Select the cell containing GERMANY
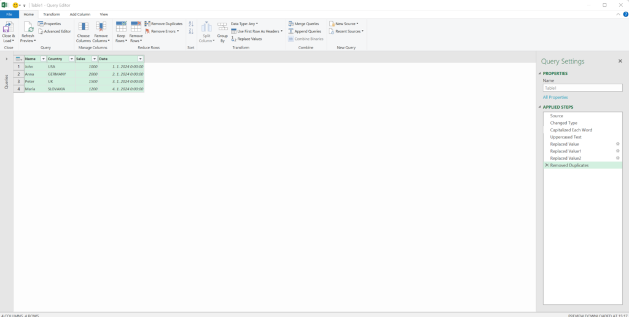Image resolution: width=629 pixels, height=317 pixels. (61, 74)
